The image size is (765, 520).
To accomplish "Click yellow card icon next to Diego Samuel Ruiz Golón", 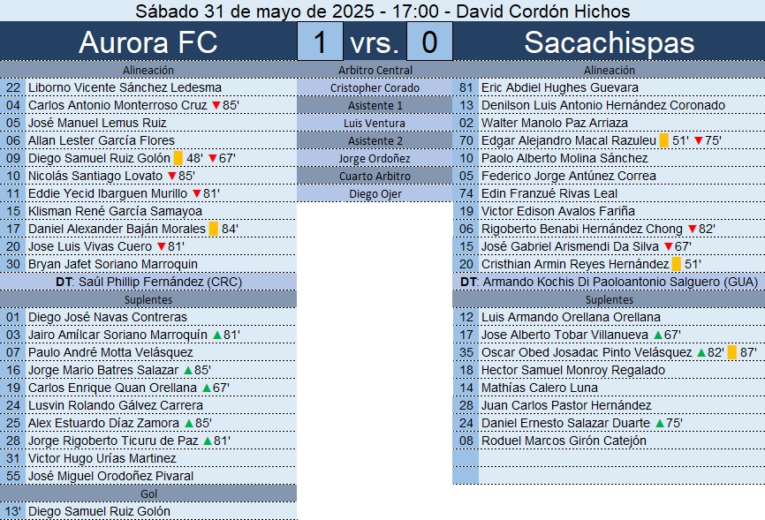I will tap(178, 158).
